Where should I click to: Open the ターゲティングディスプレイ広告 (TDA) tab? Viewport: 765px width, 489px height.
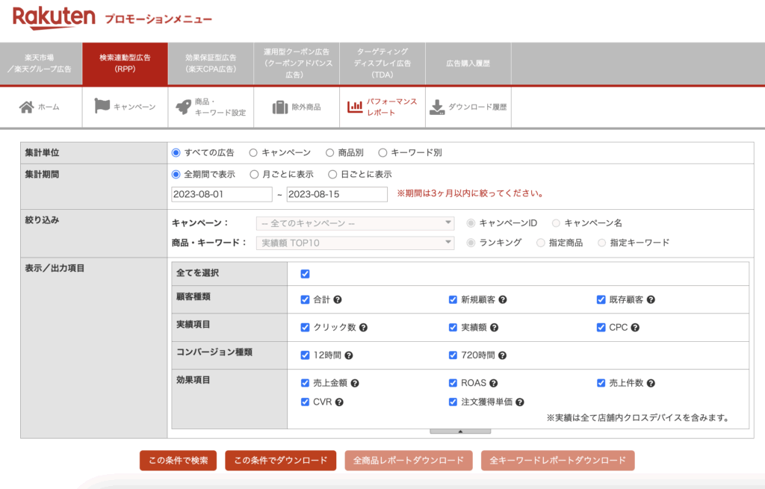pyautogui.click(x=382, y=64)
